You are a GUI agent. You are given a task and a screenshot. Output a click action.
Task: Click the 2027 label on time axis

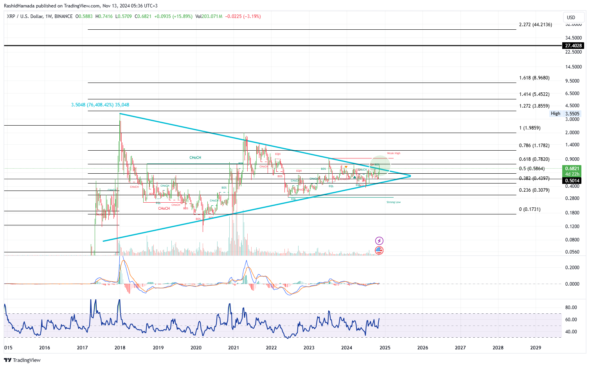pyautogui.click(x=460, y=348)
